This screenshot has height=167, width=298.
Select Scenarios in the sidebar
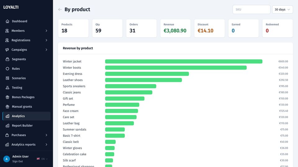pos(26,78)
